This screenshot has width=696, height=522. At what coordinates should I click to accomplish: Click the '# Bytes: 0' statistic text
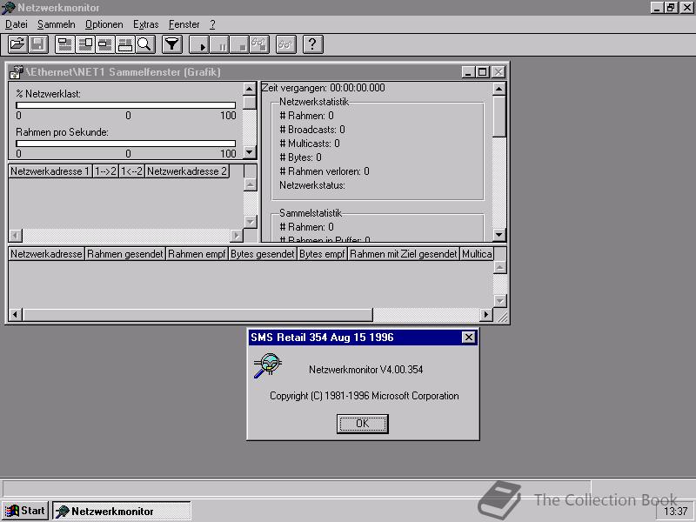pos(300,157)
